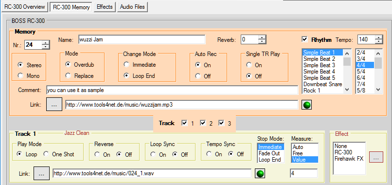Click time signature list scroll-down arrow
392x185 pixels.
[378, 90]
